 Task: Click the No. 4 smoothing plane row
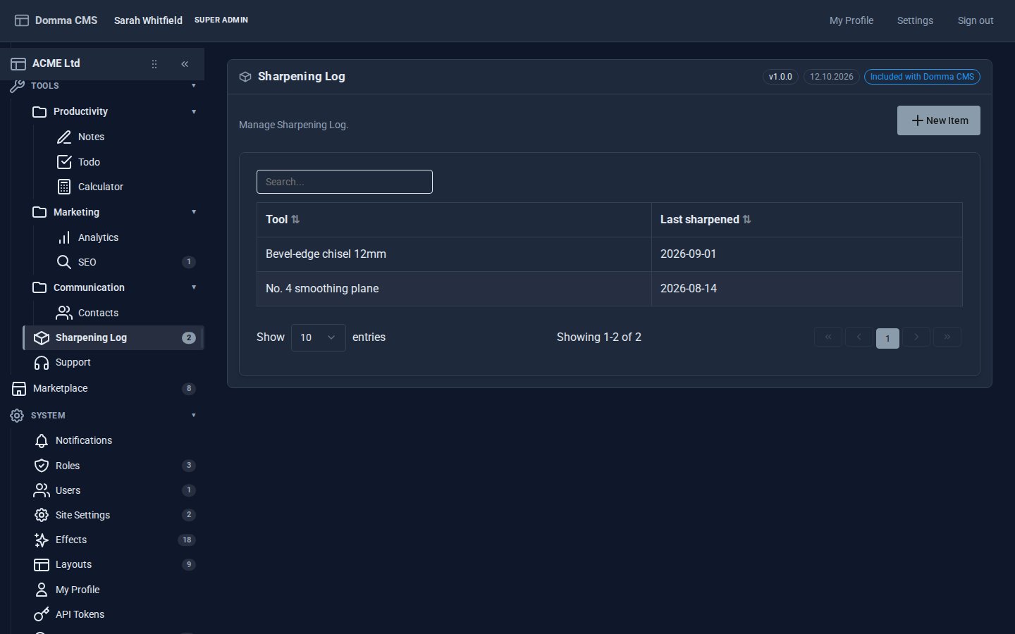coord(610,289)
